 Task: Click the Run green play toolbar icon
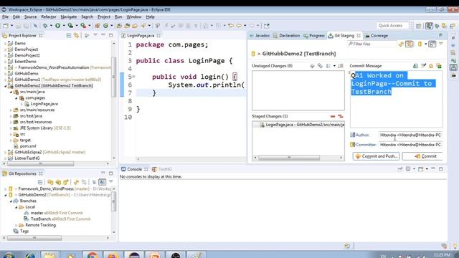[57, 26]
